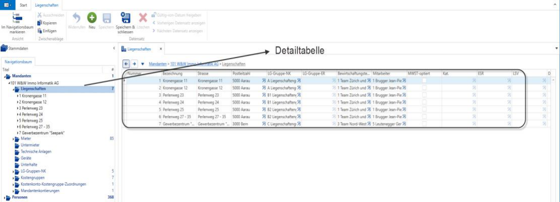
Task: Navigate back with left arrow button
Action: [126, 63]
